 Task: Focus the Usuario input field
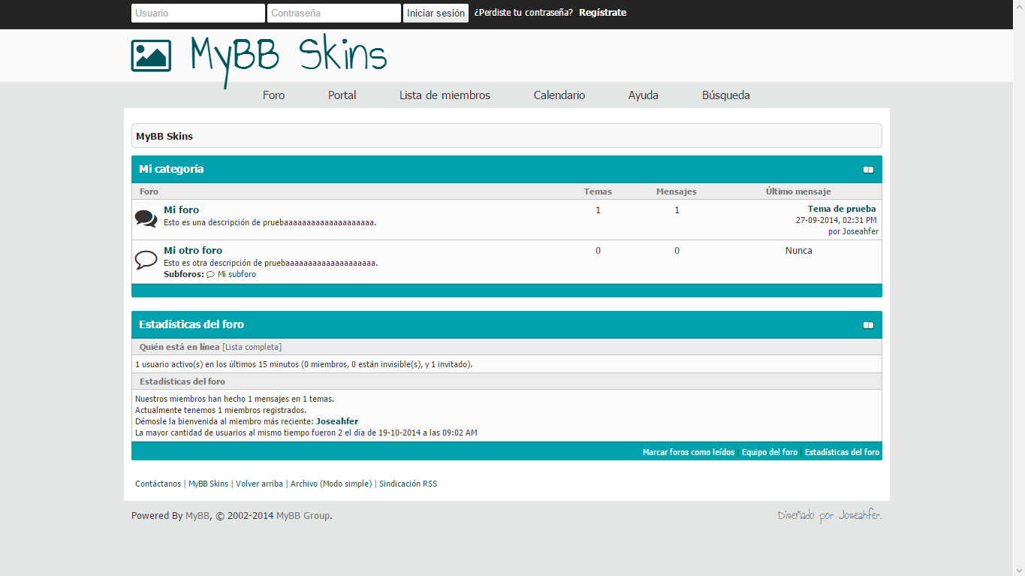click(x=197, y=14)
